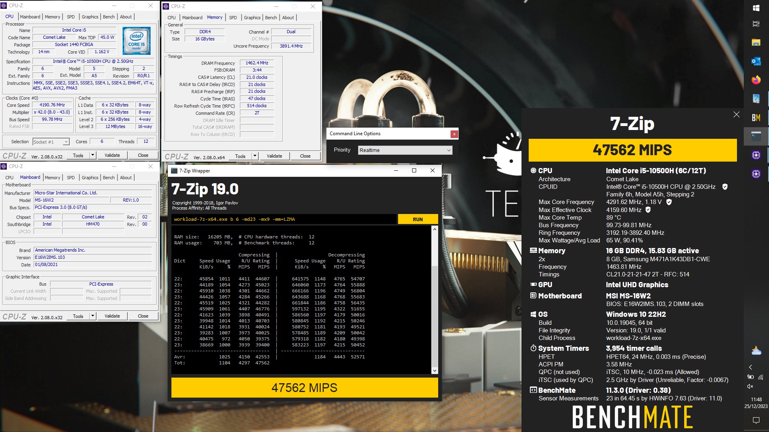769x432 pixels.
Task: Click the Motherboard section icon in BenchMate panel
Action: tap(533, 296)
